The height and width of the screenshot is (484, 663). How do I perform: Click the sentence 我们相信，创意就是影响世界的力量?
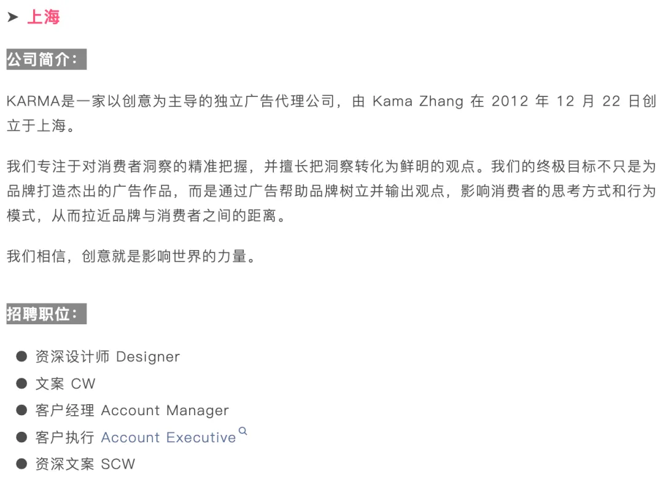[x=131, y=256]
